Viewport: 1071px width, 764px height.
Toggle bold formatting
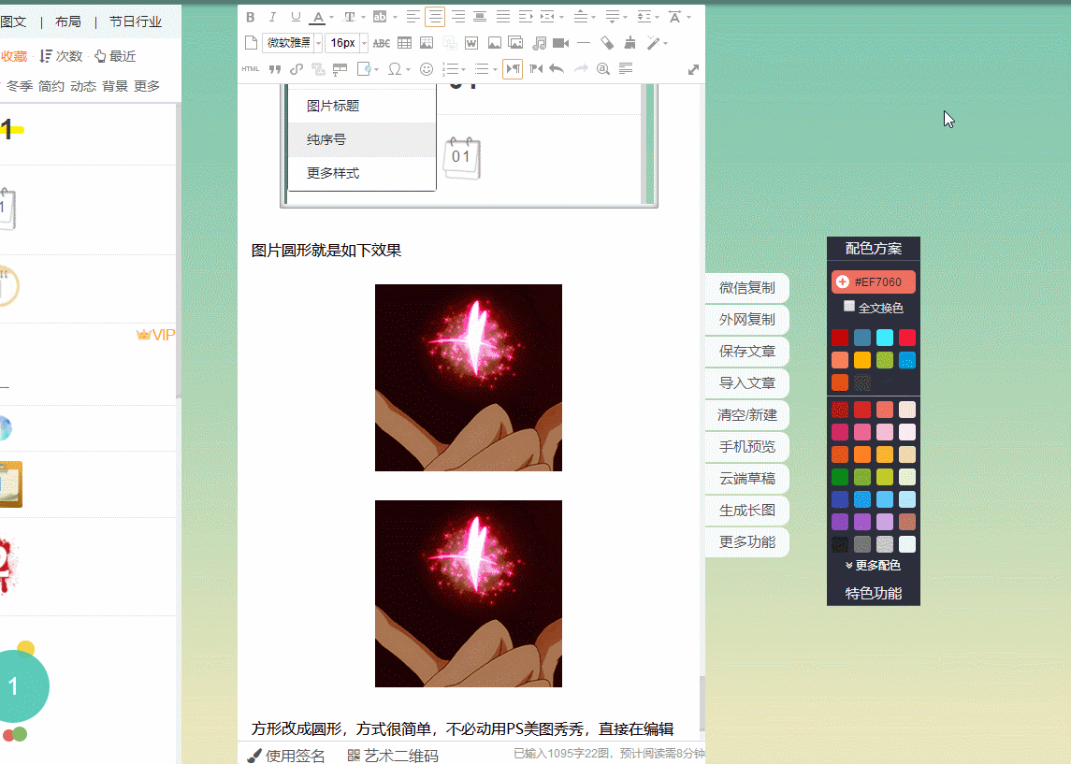click(250, 17)
